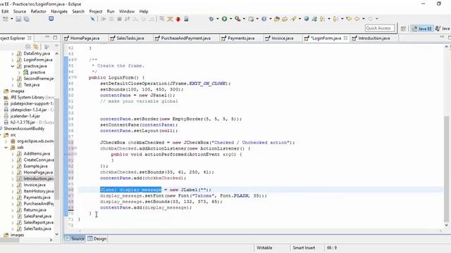Click the New file wizard icon

point(5,19)
